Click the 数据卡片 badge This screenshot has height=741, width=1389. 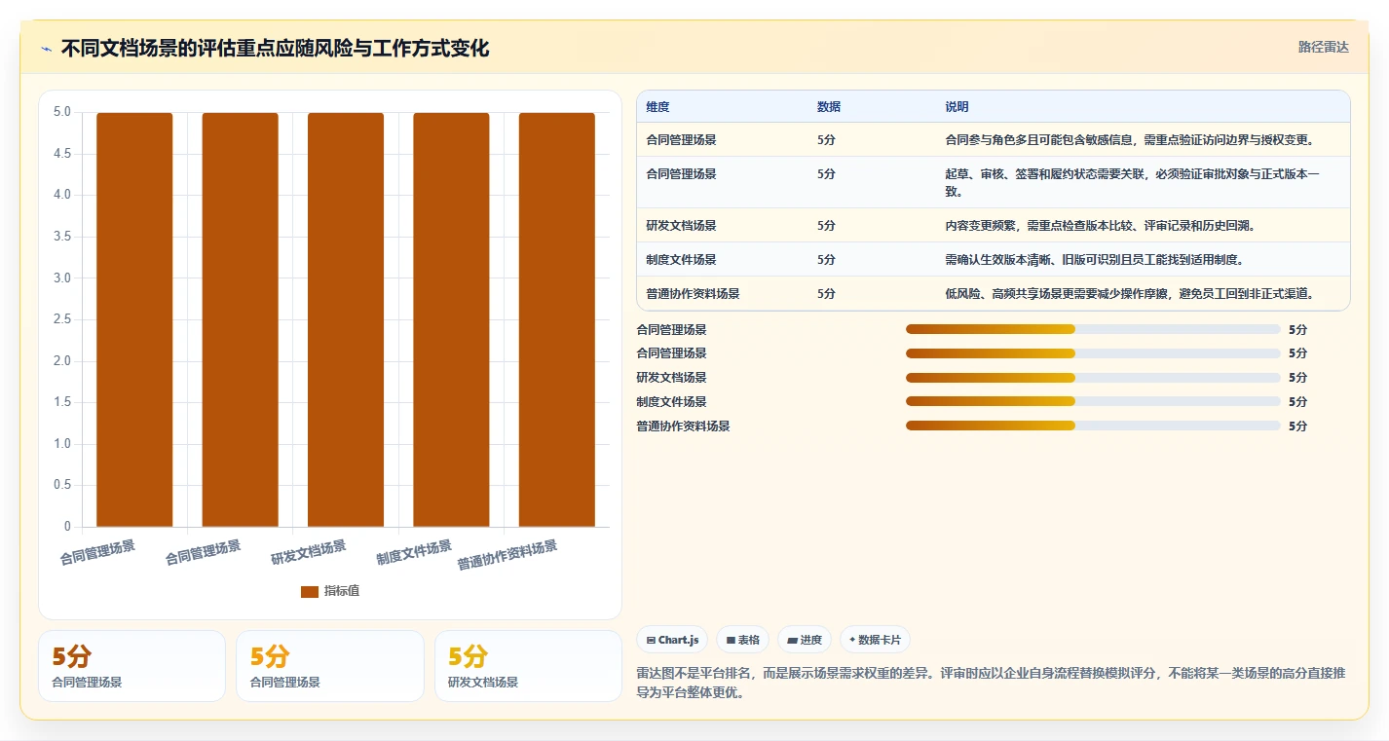[x=875, y=640]
